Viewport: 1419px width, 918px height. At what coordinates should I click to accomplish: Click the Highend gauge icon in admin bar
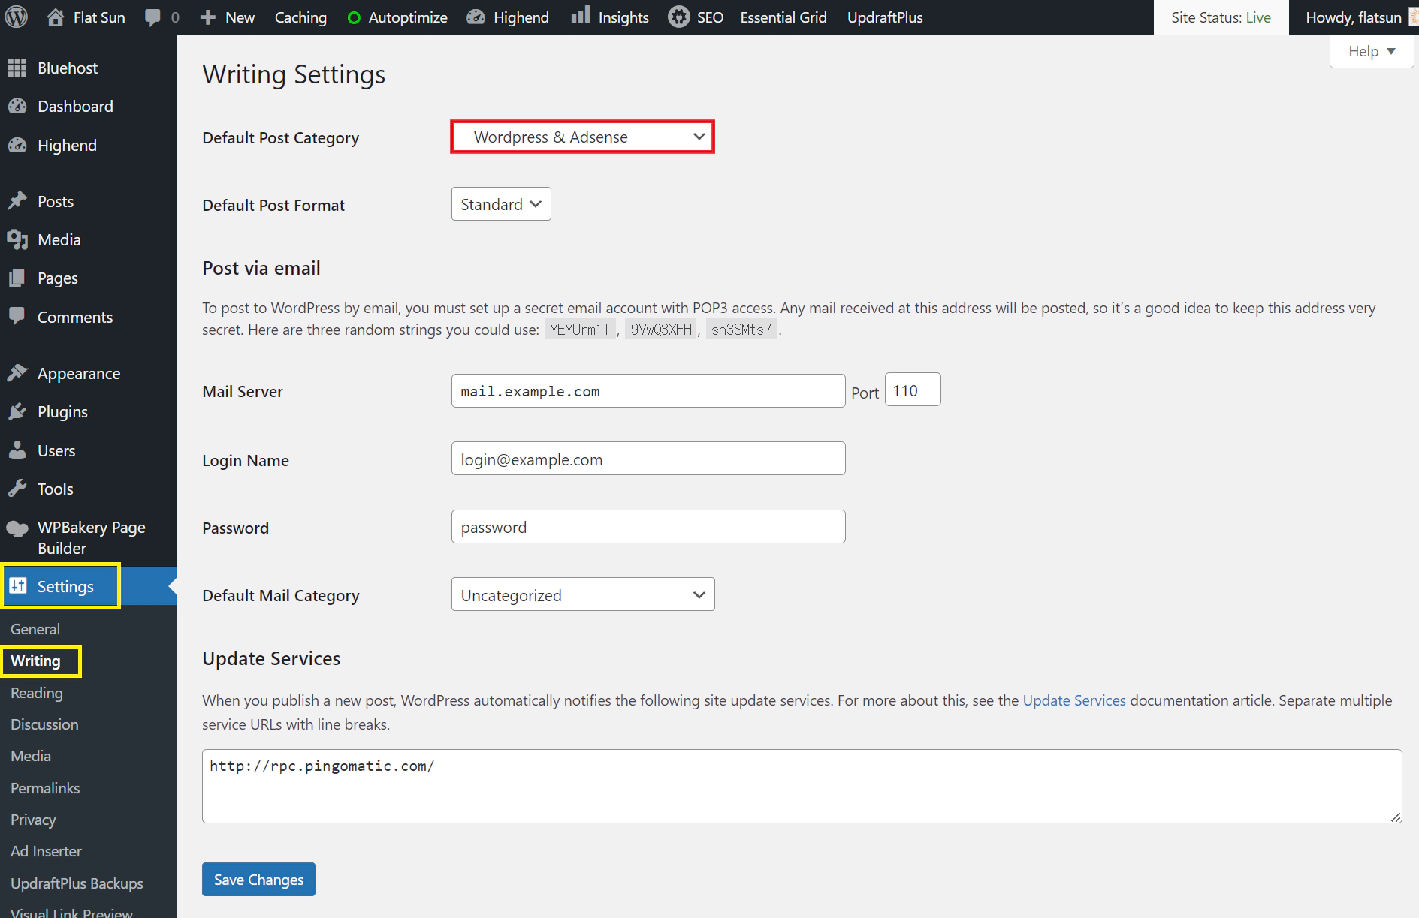pos(476,17)
